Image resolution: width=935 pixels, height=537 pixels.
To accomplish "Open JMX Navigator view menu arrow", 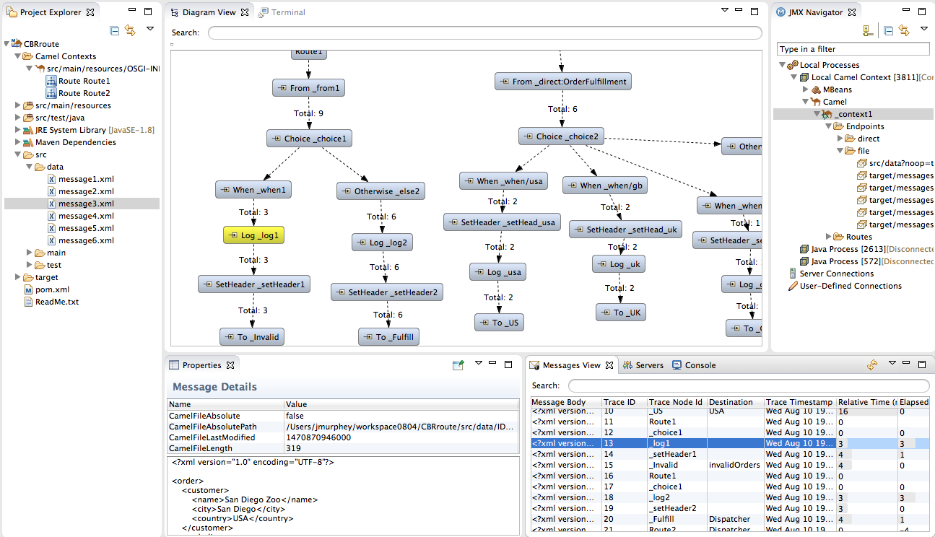I will [924, 29].
